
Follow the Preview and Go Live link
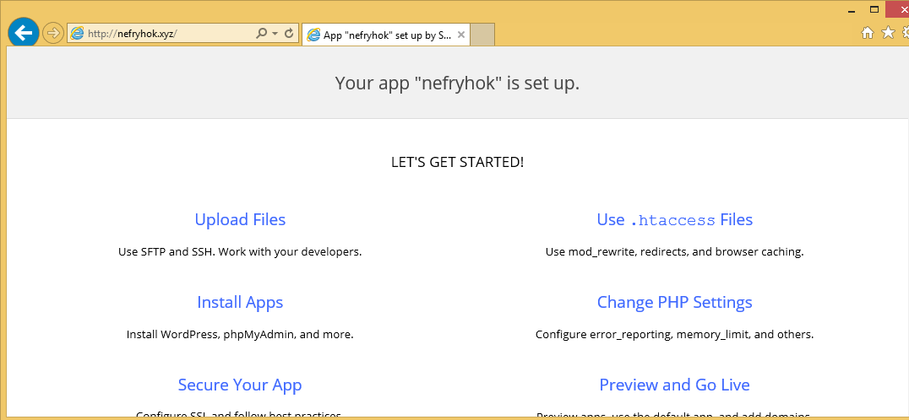[x=675, y=385]
